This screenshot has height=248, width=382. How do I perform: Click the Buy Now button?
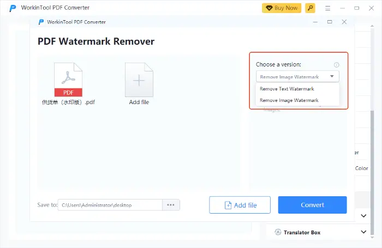(282, 8)
